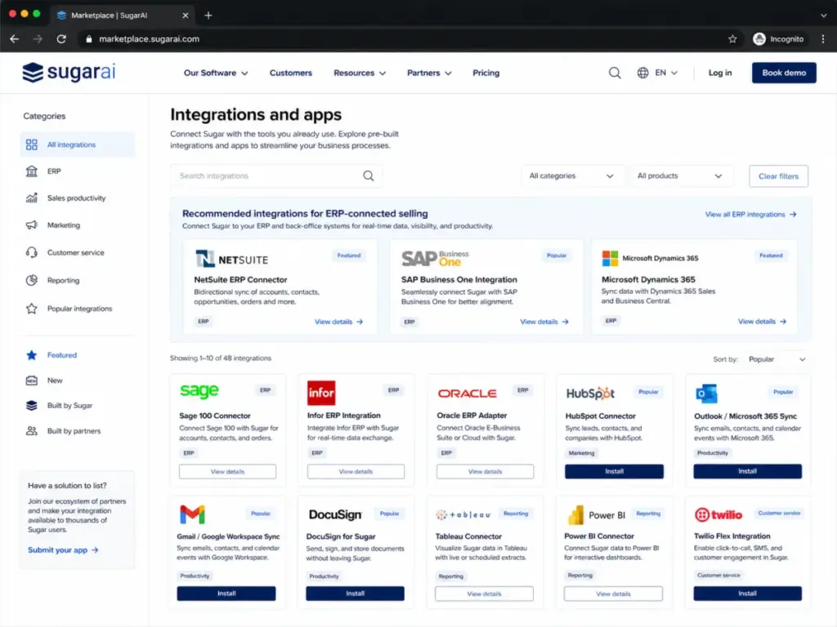Click the Featured blue star icon
Image resolution: width=837 pixels, height=627 pixels.
tap(32, 355)
